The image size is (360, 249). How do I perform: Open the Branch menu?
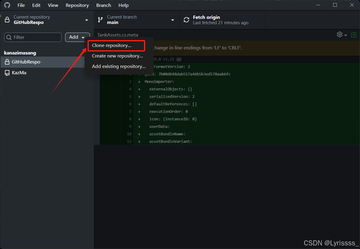pos(104,5)
